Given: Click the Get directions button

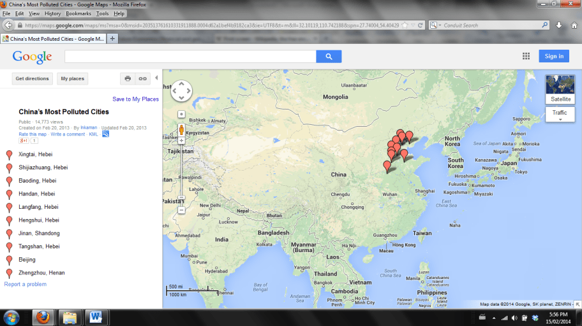Looking at the screenshot, I should [32, 79].
